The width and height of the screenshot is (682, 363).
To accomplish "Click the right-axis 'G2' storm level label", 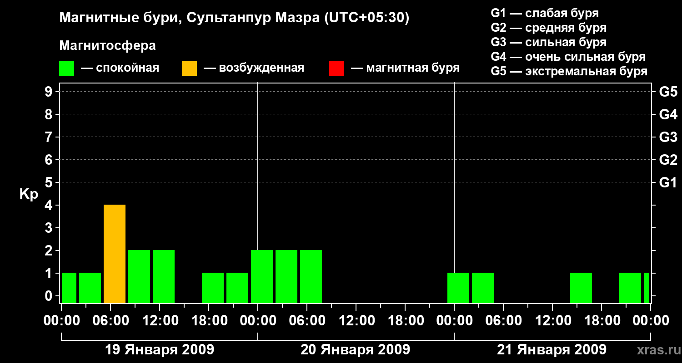I will tap(668, 160).
